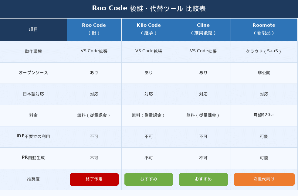The image size is (298, 196).
Task: Click the red 終了予定 badge
Action: tap(94, 179)
